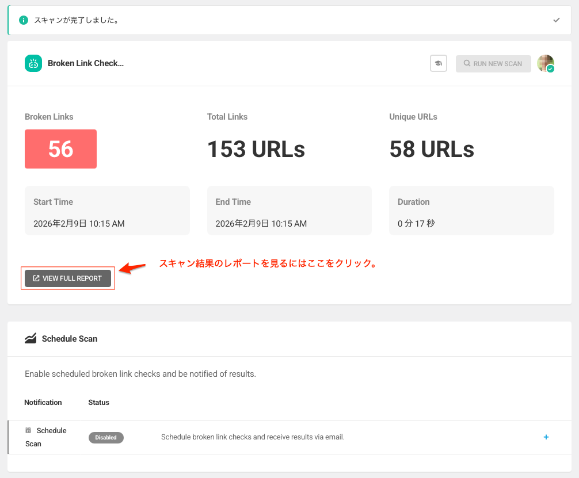The width and height of the screenshot is (579, 478).
Task: Open the user avatar profile menu
Action: (x=545, y=63)
